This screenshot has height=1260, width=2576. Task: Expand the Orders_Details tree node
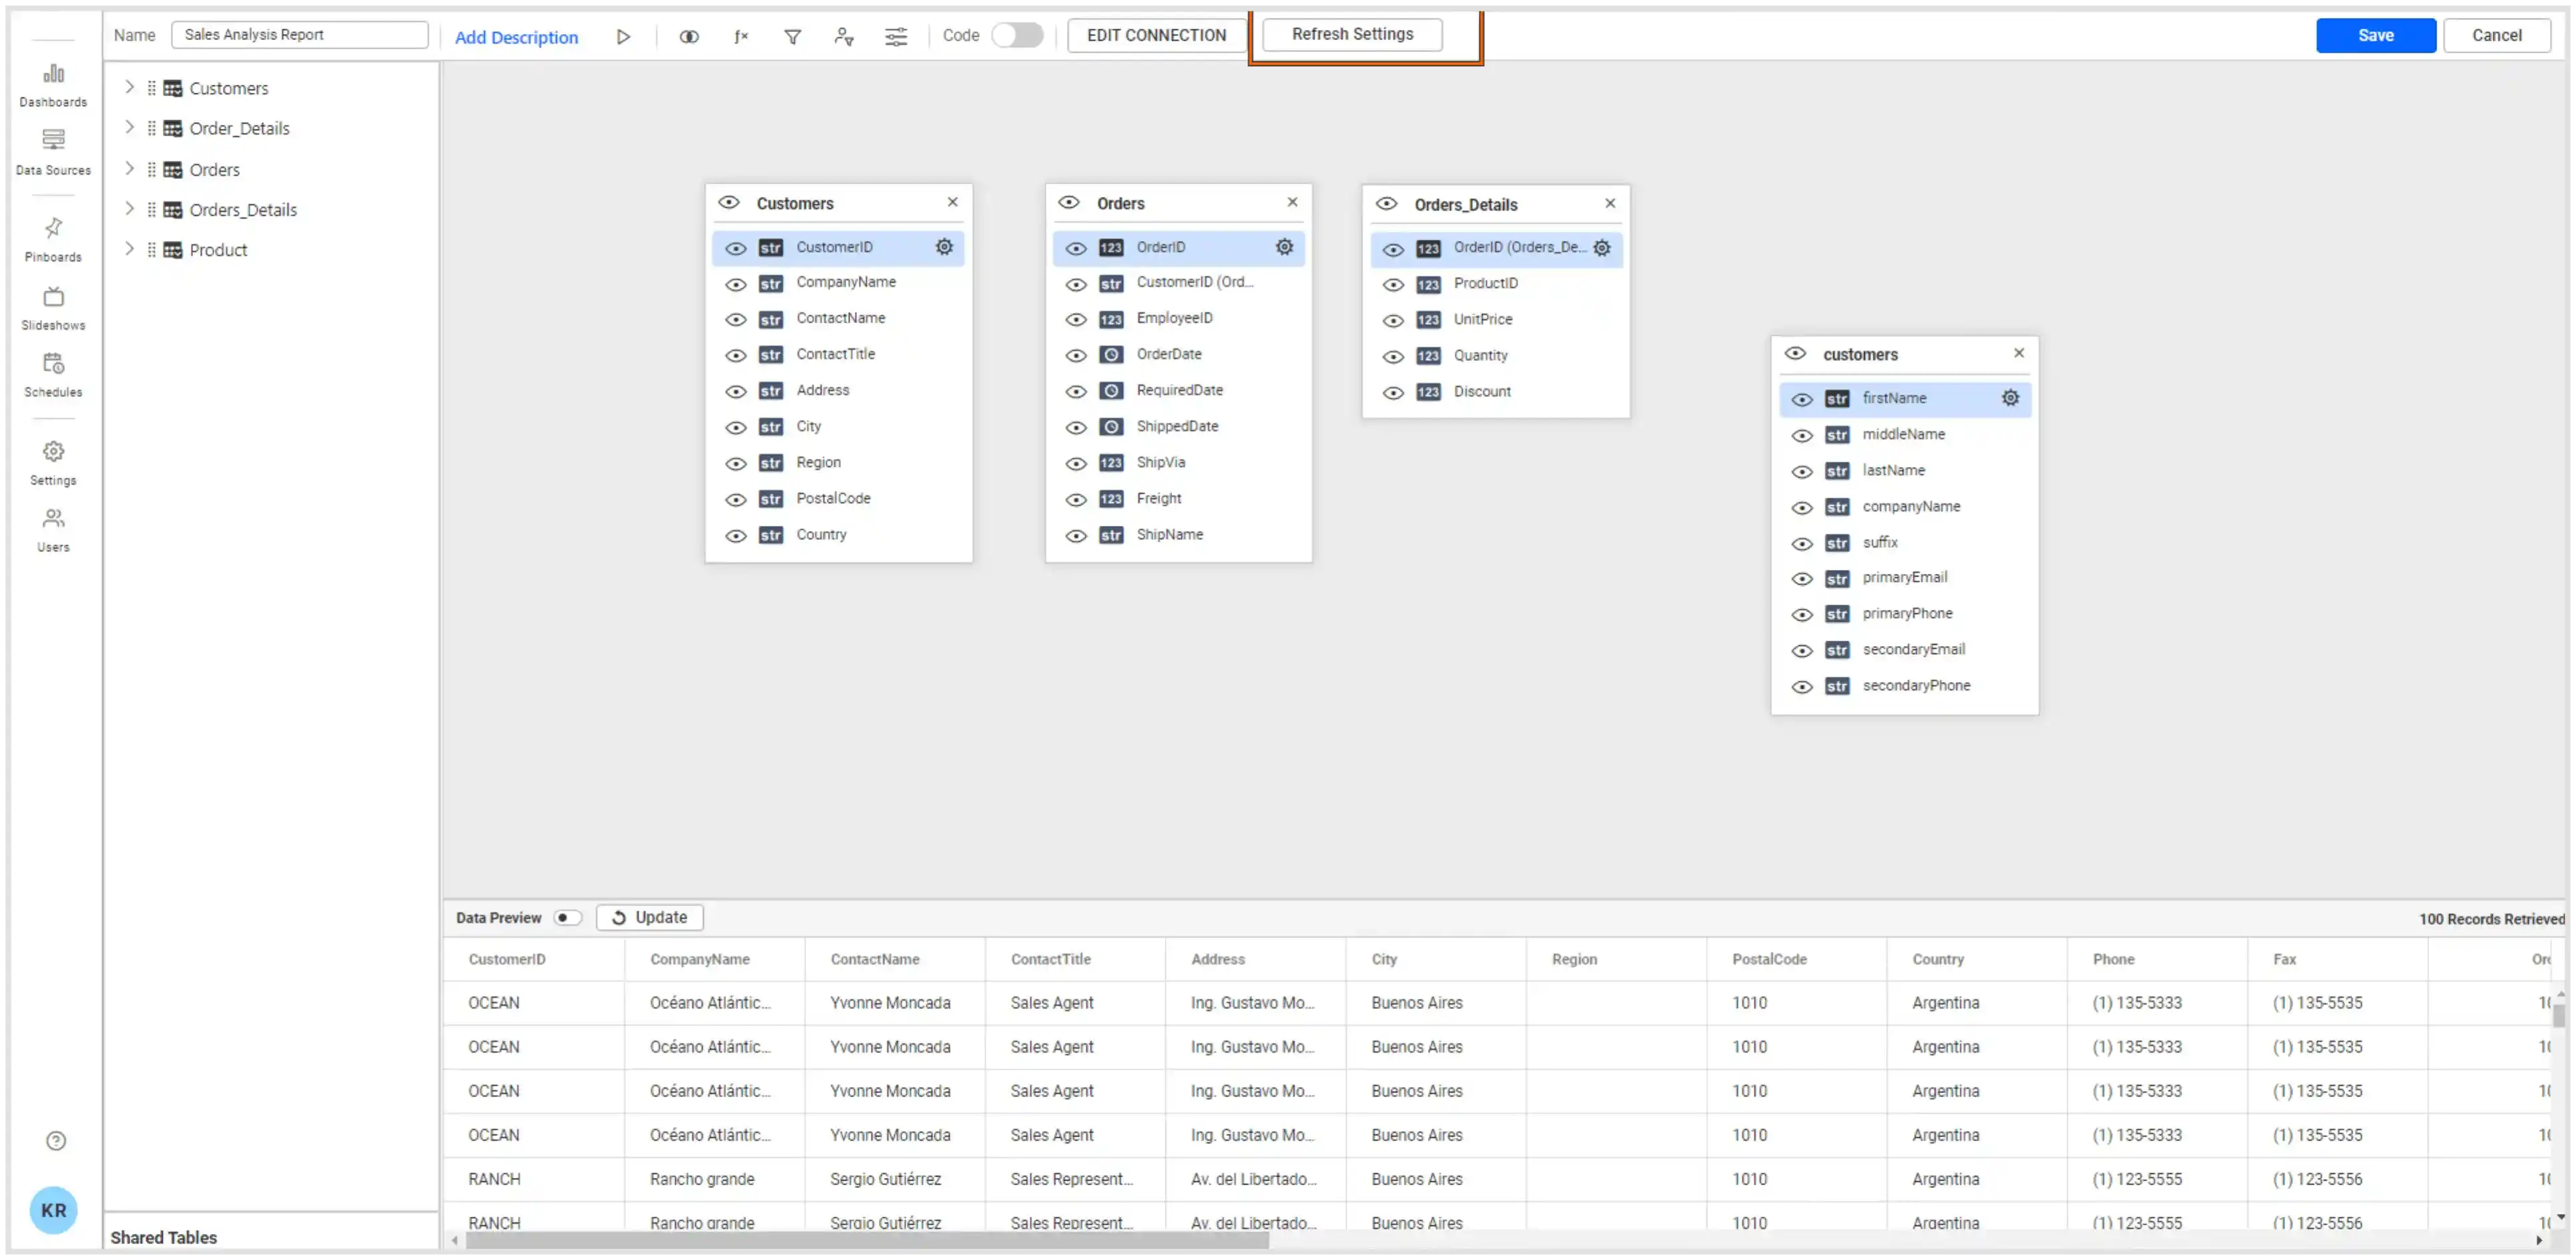click(129, 208)
